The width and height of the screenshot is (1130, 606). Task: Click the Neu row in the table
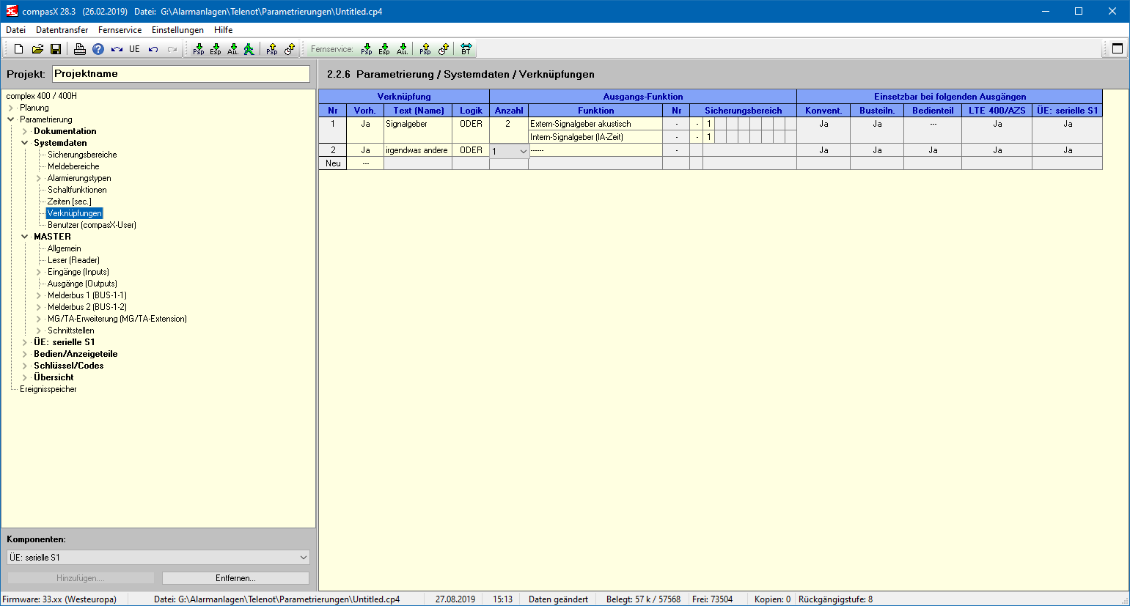coord(333,163)
